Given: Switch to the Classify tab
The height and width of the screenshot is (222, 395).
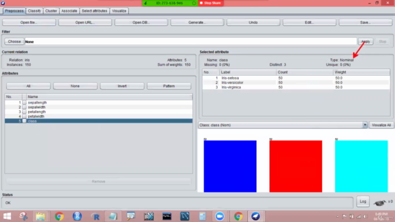Looking at the screenshot, I should click(x=35, y=11).
